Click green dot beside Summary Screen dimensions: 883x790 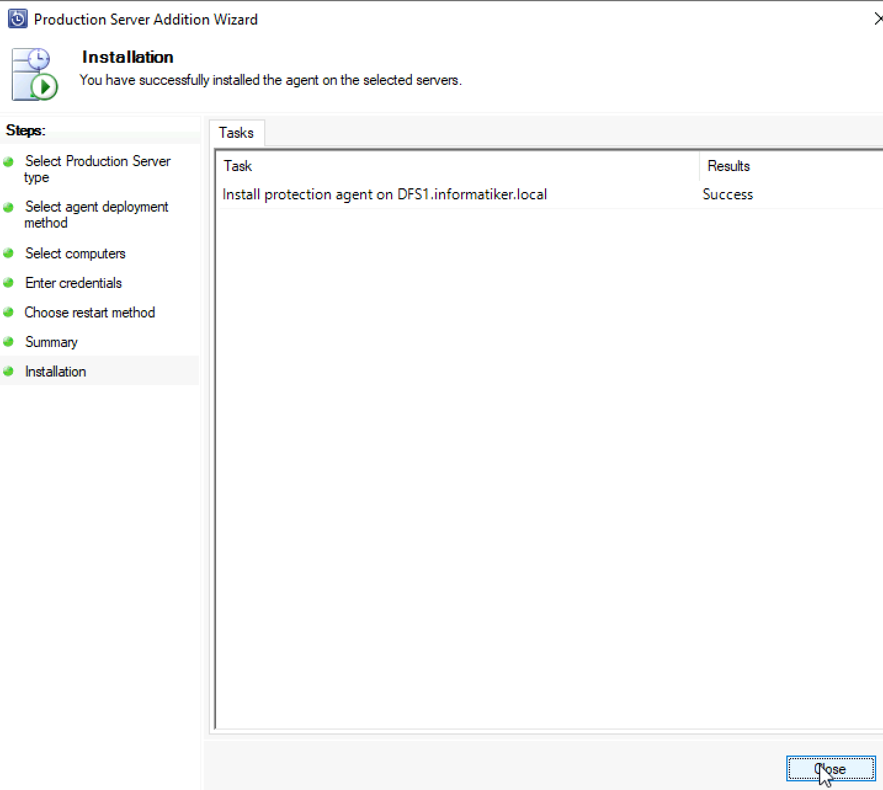point(9,341)
